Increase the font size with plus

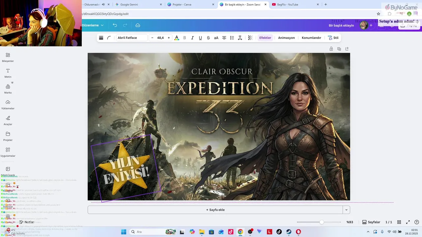tap(169, 38)
